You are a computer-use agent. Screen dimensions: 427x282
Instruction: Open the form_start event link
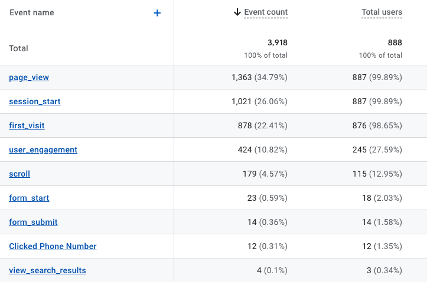point(29,198)
